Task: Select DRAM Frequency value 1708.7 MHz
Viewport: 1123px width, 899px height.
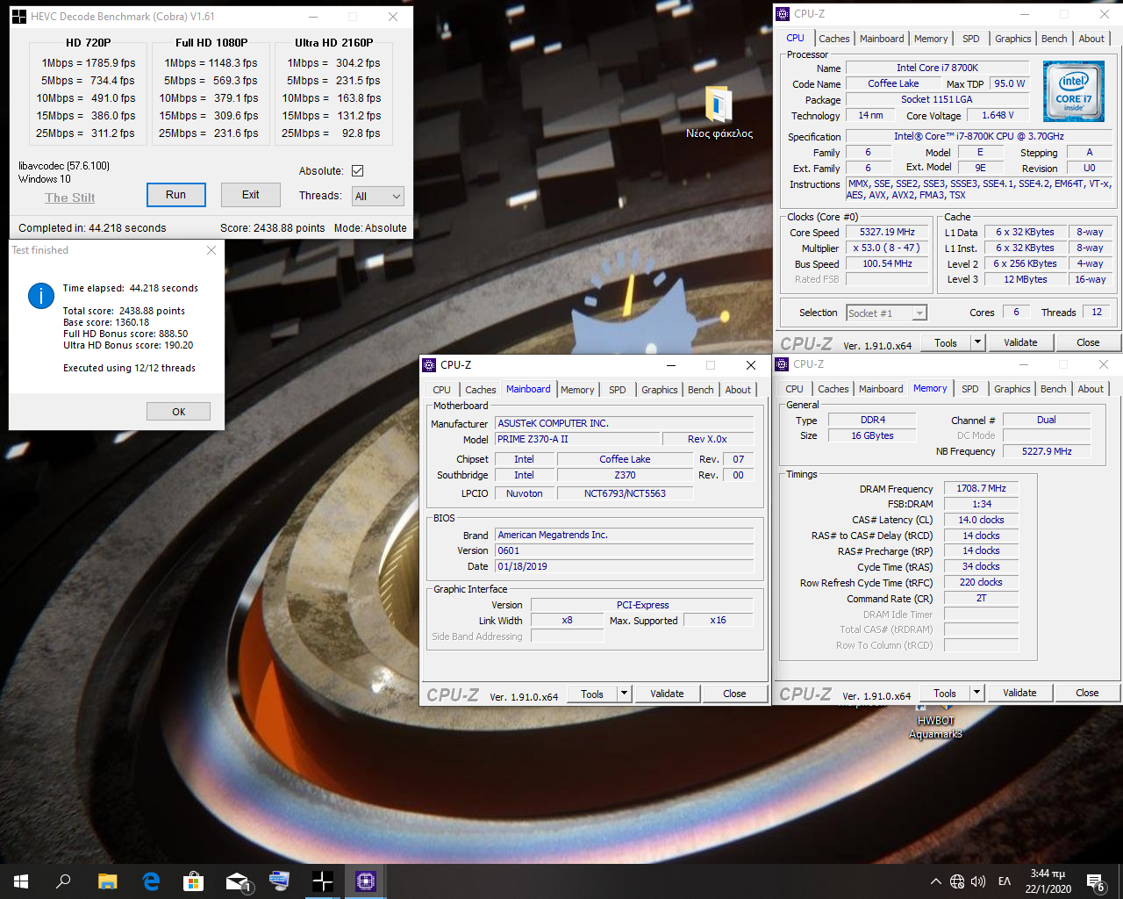Action: click(981, 488)
